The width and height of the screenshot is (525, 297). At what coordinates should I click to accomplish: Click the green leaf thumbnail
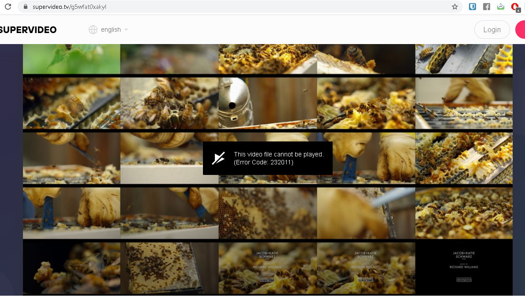coord(71,59)
